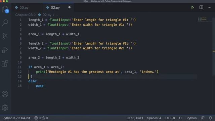Viewport: 215px width, 121px height.
Task: Click line number 14 in the gutter
Action: click(20, 81)
